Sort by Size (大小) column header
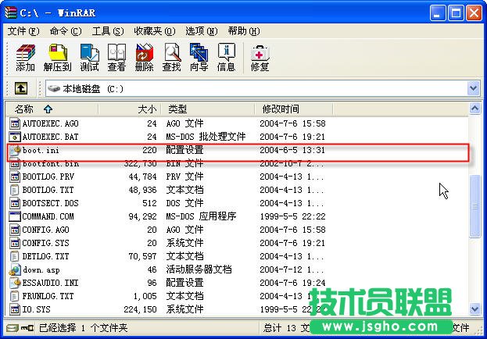 pyautogui.click(x=130, y=109)
